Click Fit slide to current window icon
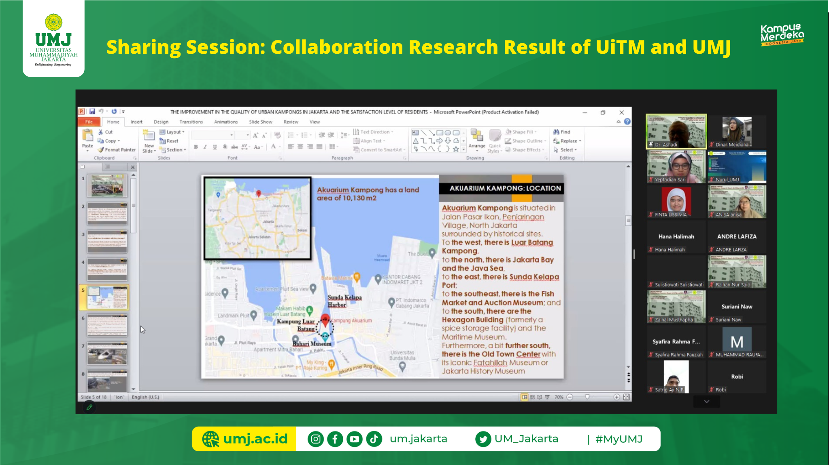The width and height of the screenshot is (829, 465). tap(626, 397)
